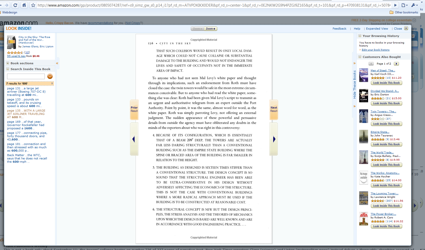The width and height of the screenshot is (425, 250).
Task: Open the Feedback link
Action: click(x=339, y=29)
